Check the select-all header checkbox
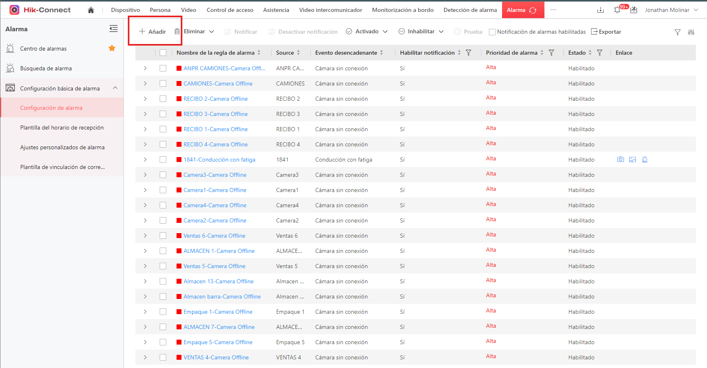Screen dimensions: 707x368 point(163,53)
